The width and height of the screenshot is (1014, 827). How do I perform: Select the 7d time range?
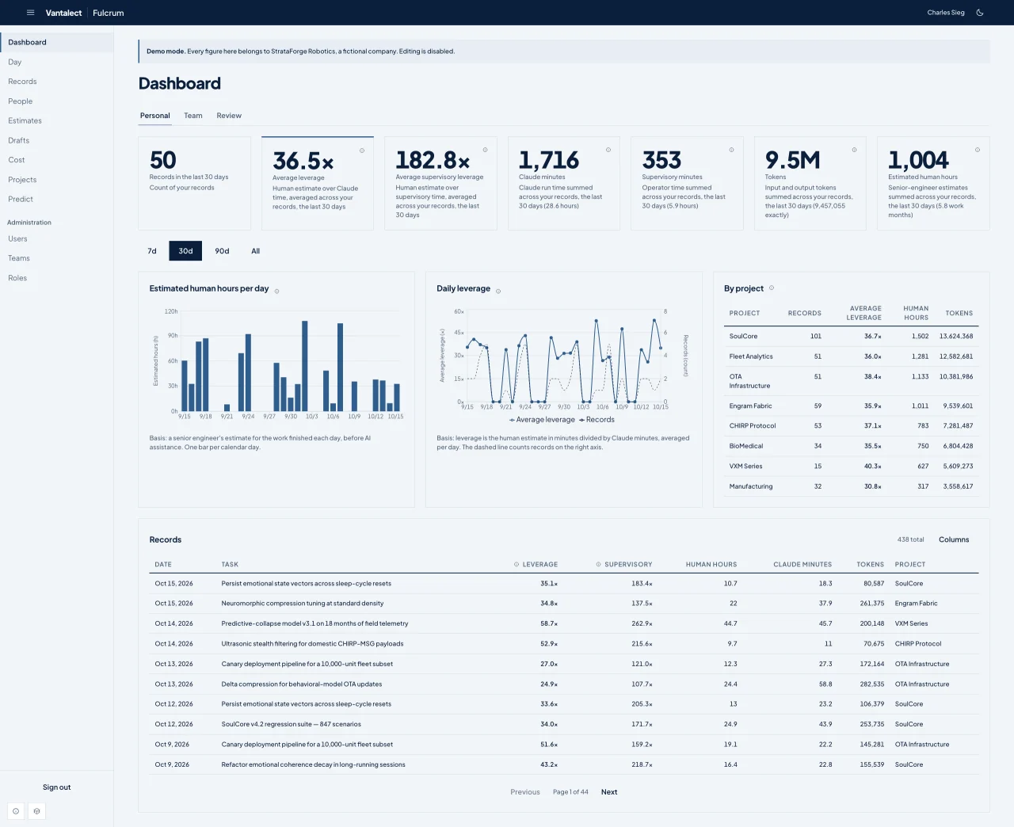point(152,251)
